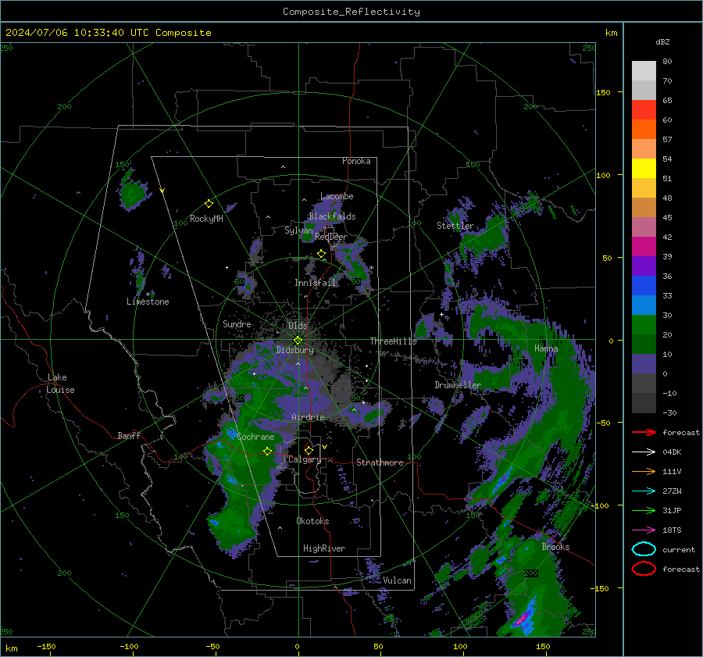Click the Limestone label
Screen dimensions: 703x657
(148, 302)
